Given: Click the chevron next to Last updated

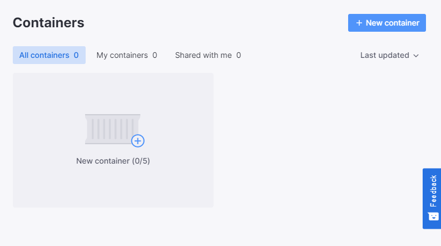Looking at the screenshot, I should [416, 56].
